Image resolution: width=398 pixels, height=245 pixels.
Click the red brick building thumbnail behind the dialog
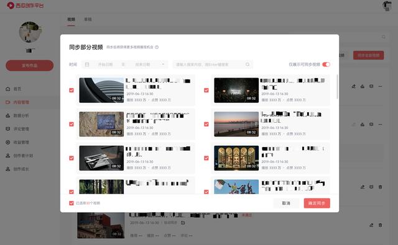point(101,225)
